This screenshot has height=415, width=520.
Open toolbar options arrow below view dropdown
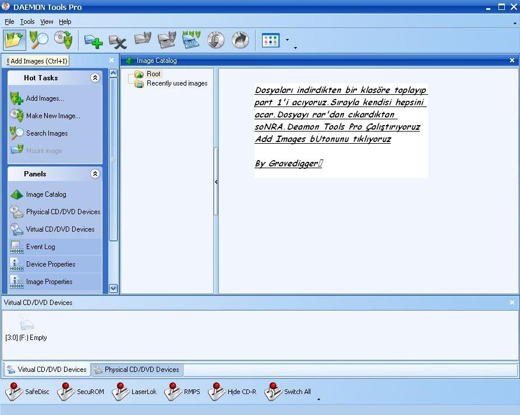pos(295,48)
